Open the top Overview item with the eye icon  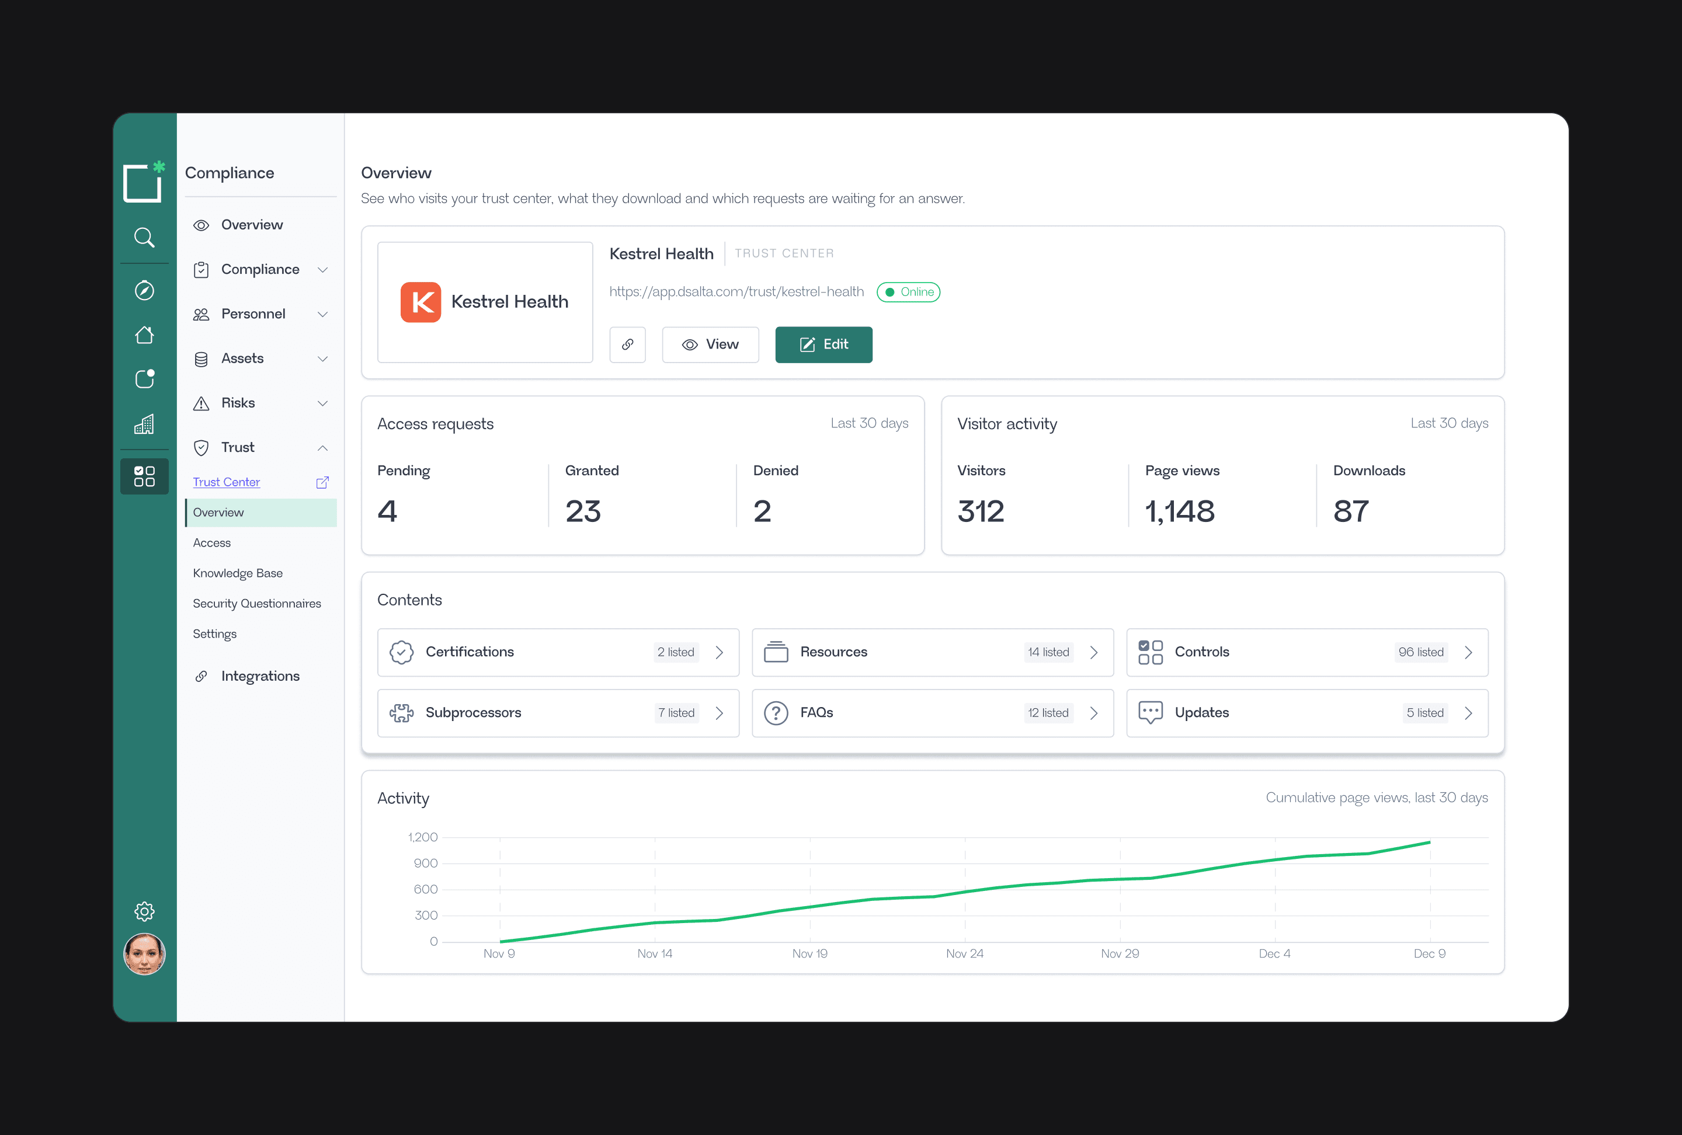(x=260, y=225)
